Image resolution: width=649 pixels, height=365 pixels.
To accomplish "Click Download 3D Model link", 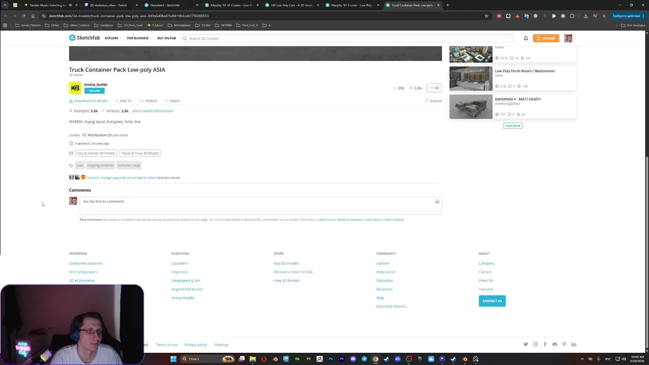I will coord(88,101).
